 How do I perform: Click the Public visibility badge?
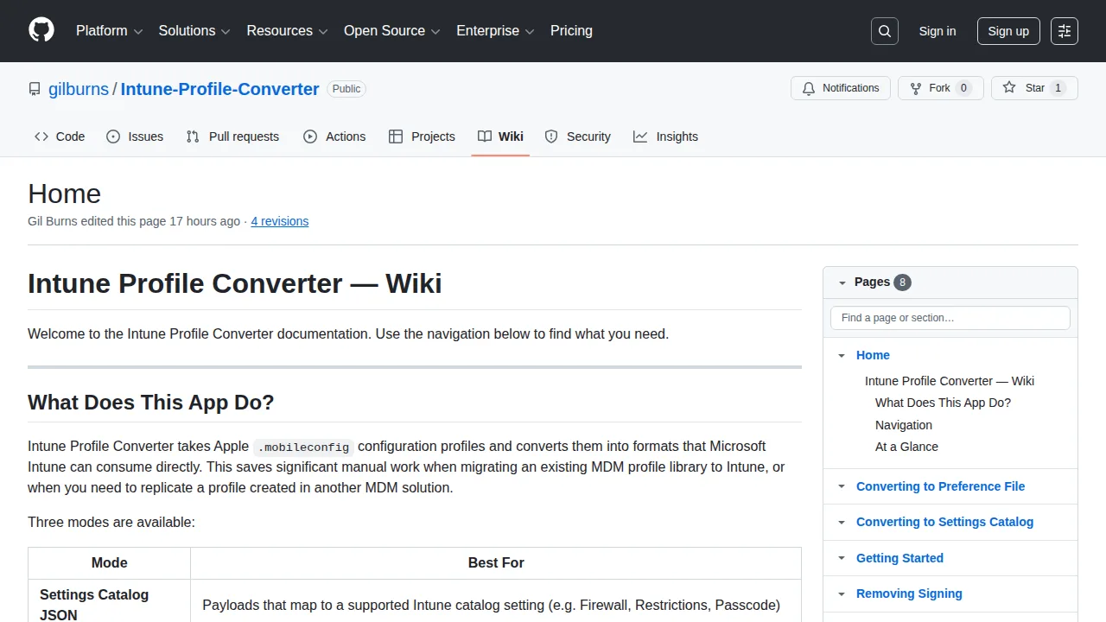pos(346,89)
